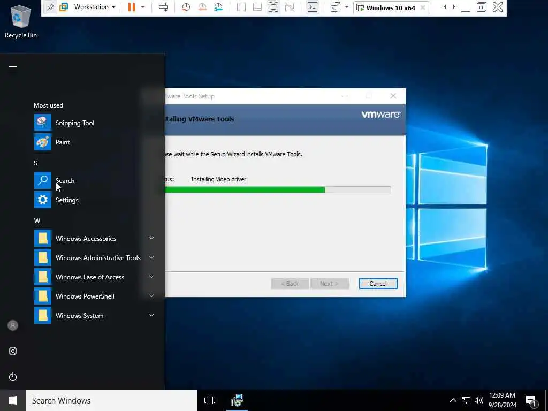
Task: Go to previous VM tab arrow
Action: [x=445, y=6]
